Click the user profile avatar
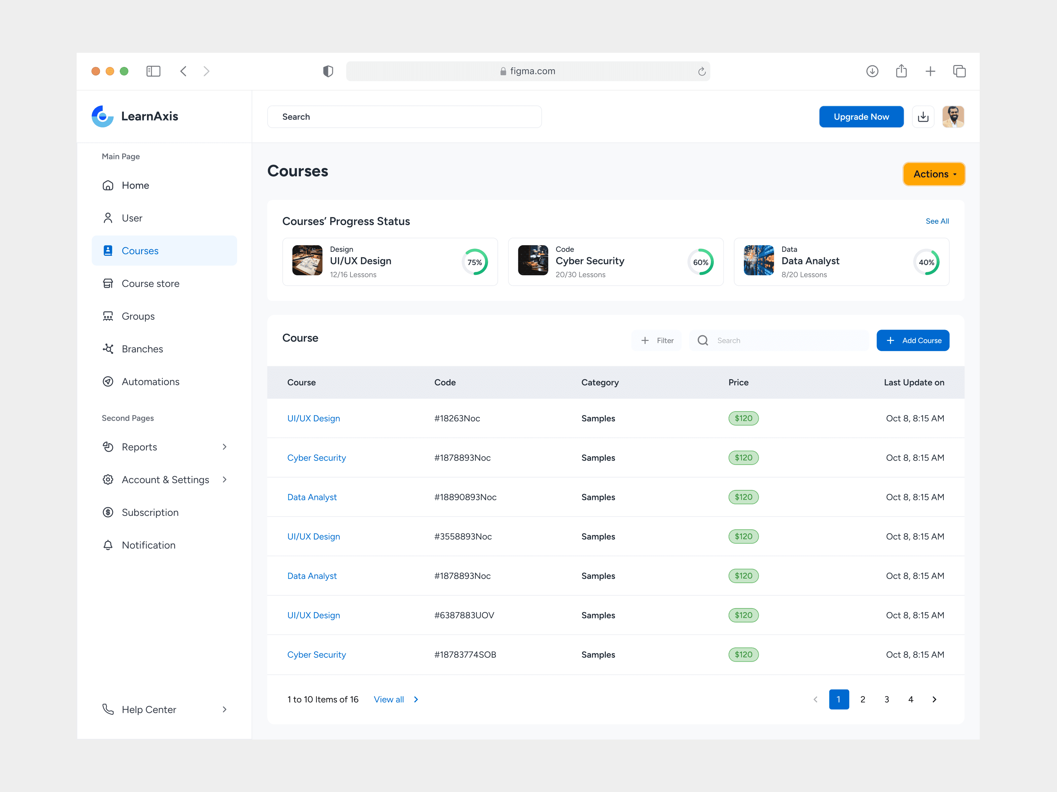Viewport: 1057px width, 792px height. pyautogui.click(x=953, y=117)
